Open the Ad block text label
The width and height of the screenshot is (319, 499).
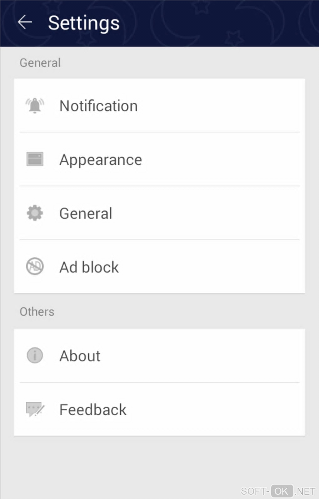click(x=89, y=267)
